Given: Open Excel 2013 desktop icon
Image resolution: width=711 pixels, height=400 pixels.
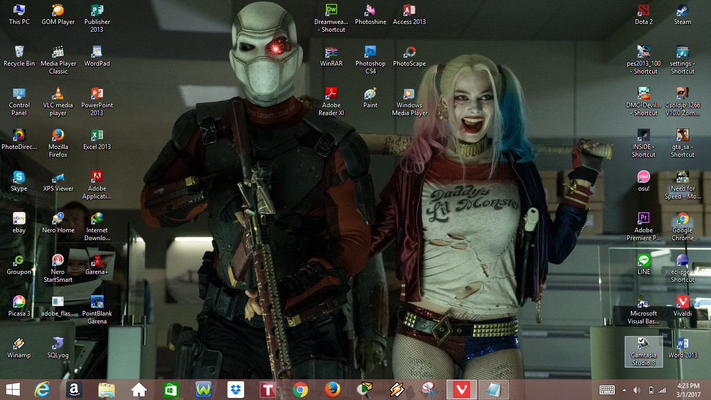Looking at the screenshot, I should click(97, 140).
